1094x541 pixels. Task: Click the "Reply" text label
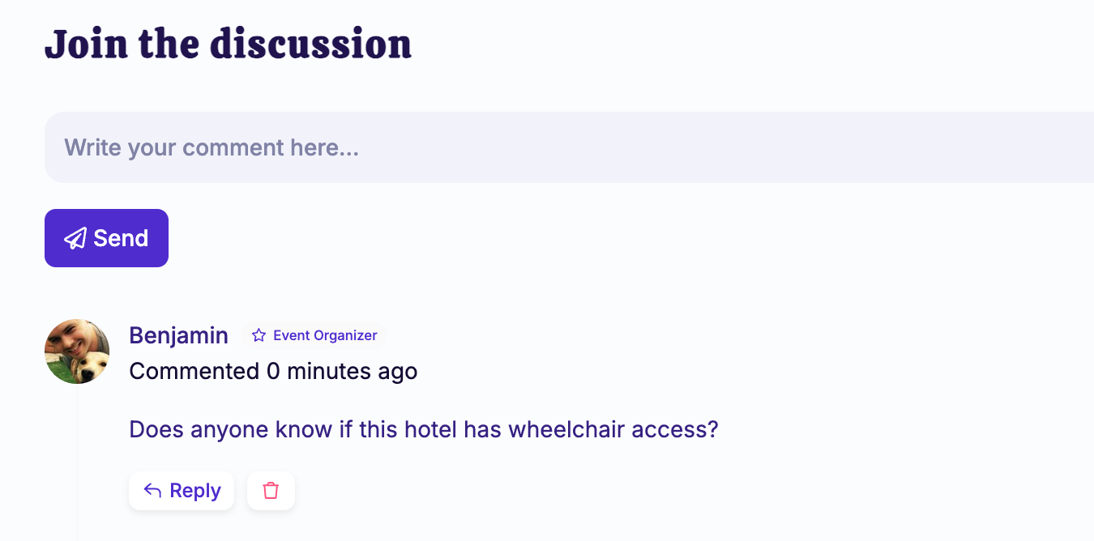(x=195, y=491)
